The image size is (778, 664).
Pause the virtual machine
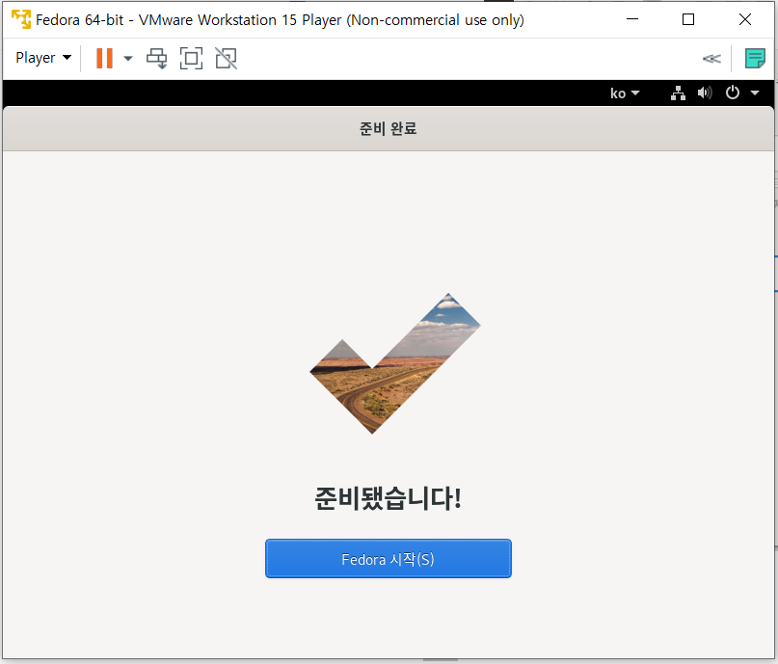click(x=105, y=58)
